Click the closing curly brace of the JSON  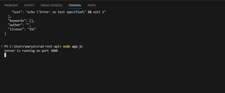[x=5, y=34]
